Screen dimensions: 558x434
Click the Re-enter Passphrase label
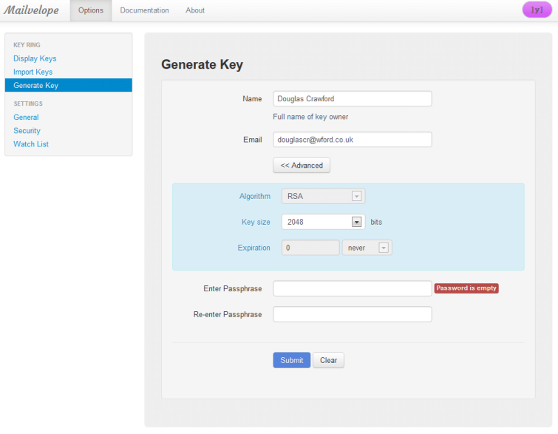pyautogui.click(x=228, y=314)
